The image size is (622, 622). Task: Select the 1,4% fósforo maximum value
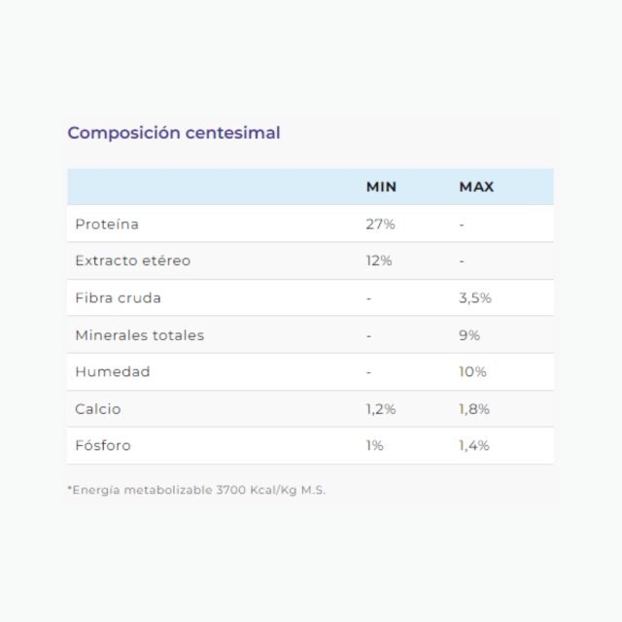[x=474, y=445]
